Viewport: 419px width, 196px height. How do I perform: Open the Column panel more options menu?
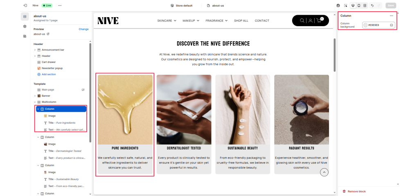click(392, 16)
